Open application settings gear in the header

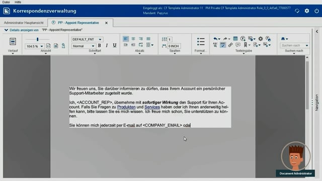[x=307, y=11]
